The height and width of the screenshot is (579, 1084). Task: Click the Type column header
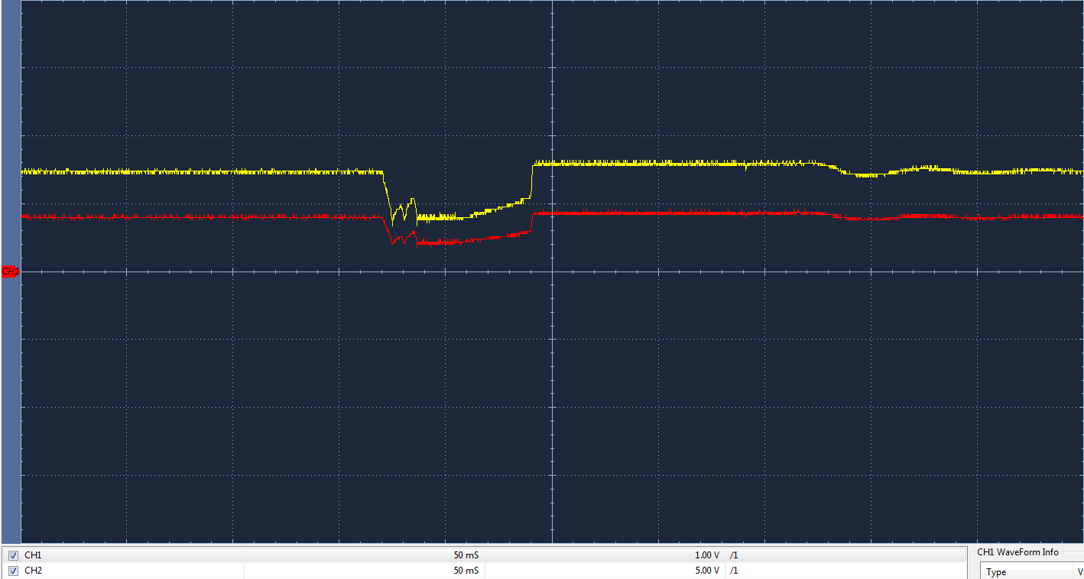[996, 572]
